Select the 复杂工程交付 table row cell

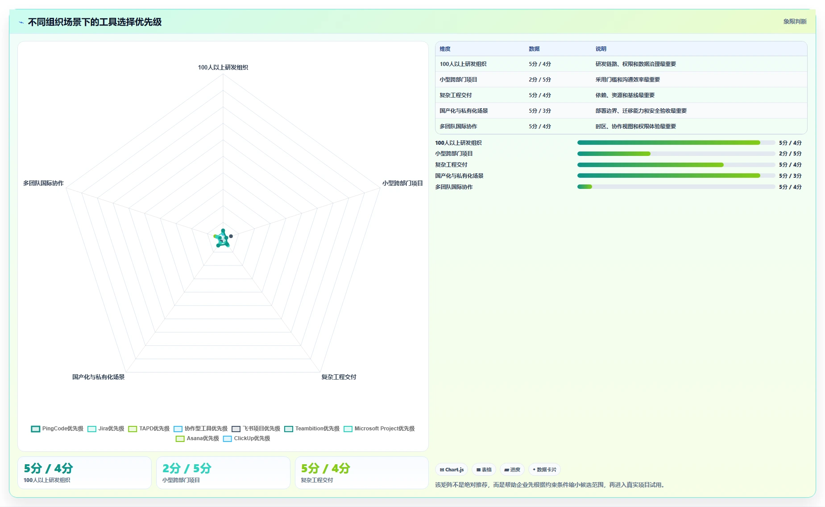456,95
